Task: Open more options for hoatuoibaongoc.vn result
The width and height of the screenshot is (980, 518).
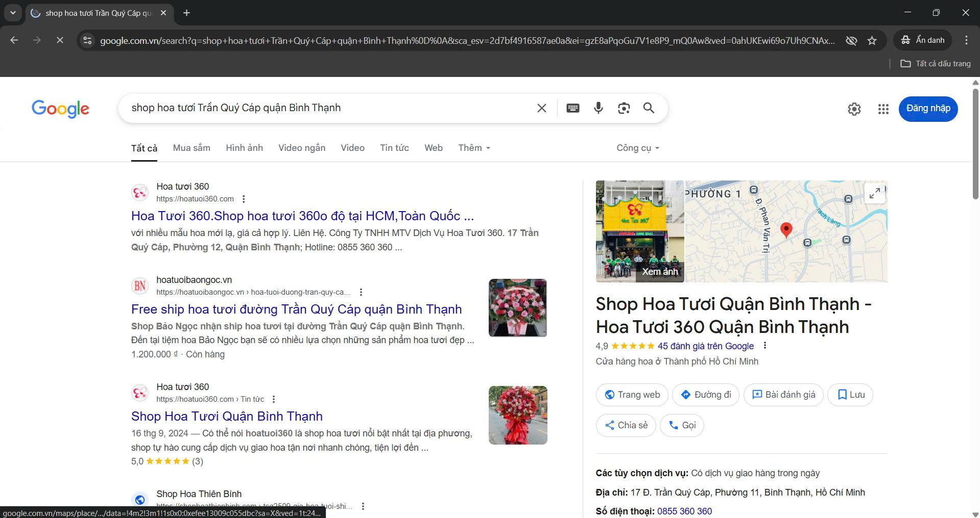Action: 361,292
